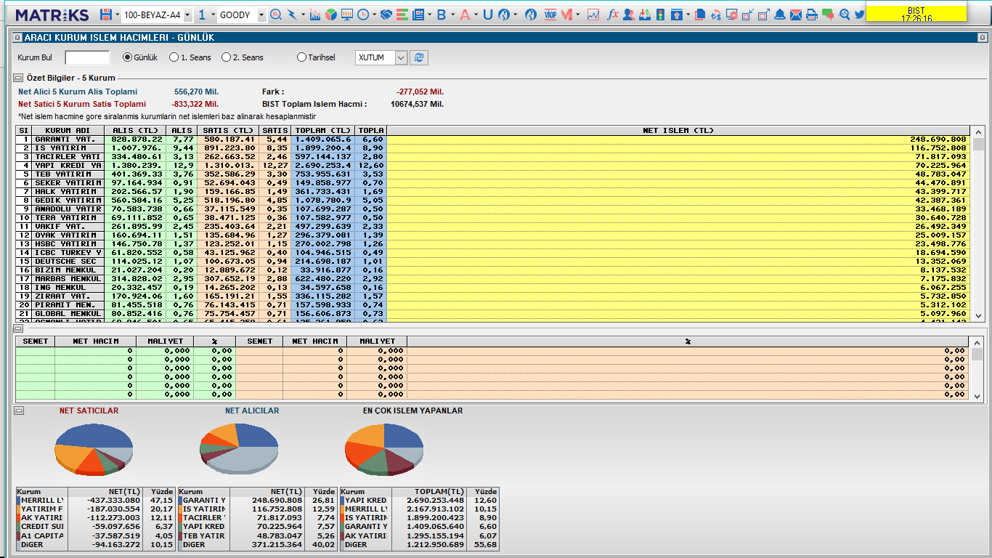The image size is (992, 558).
Task: Click the Twitter bird icon
Action: 859,15
